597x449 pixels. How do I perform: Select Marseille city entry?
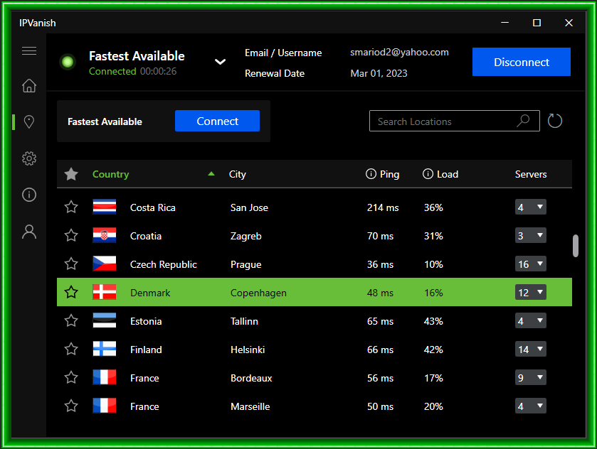point(250,406)
